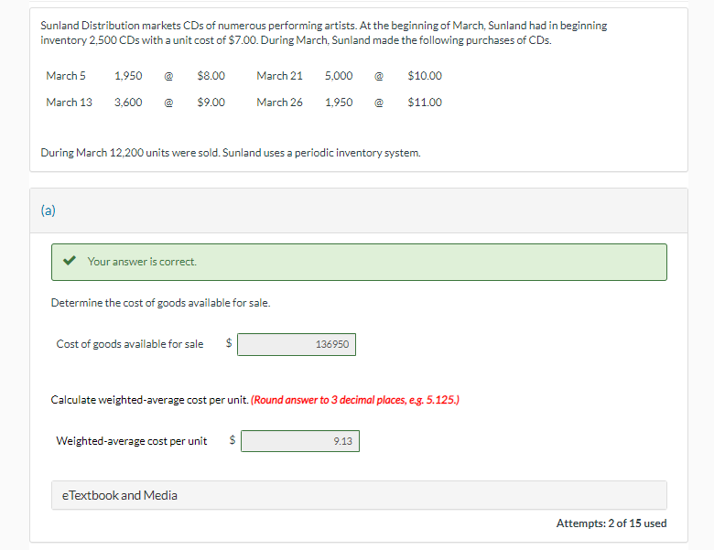Click the 'March 5' row label
The image size is (714, 550).
(66, 76)
